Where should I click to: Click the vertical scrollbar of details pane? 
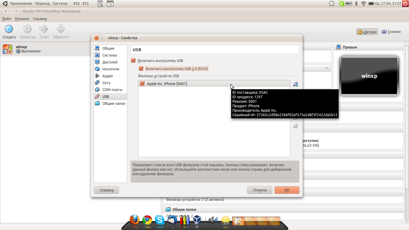click(407, 117)
